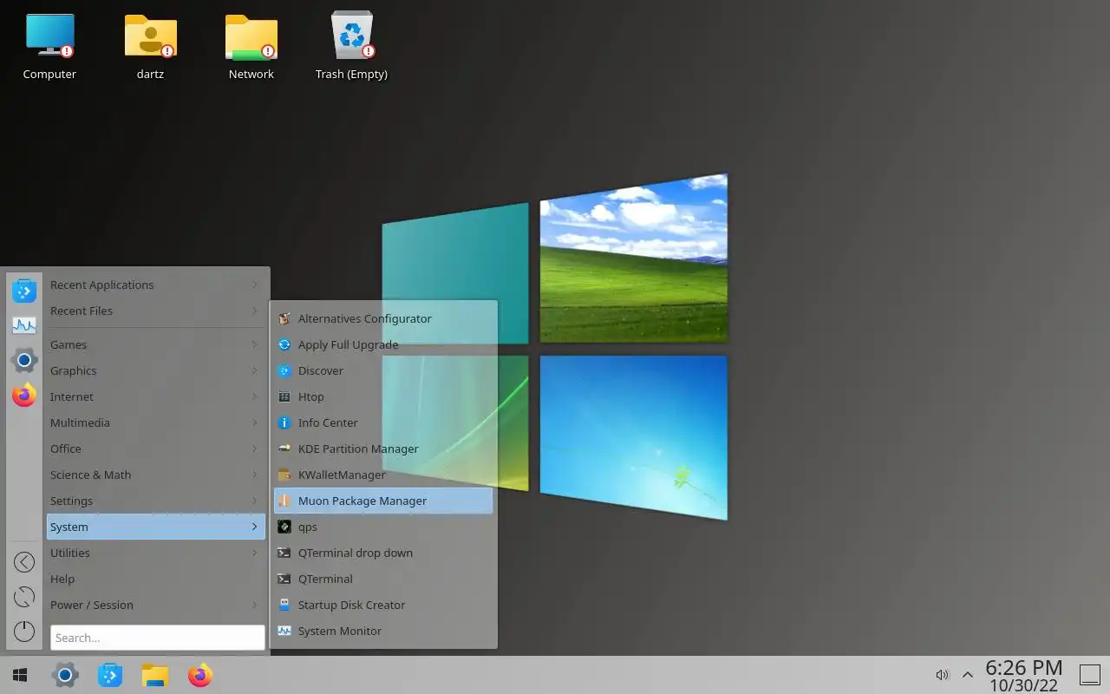
Task: Launch Firefox from the favorites sidebar
Action: (x=24, y=396)
